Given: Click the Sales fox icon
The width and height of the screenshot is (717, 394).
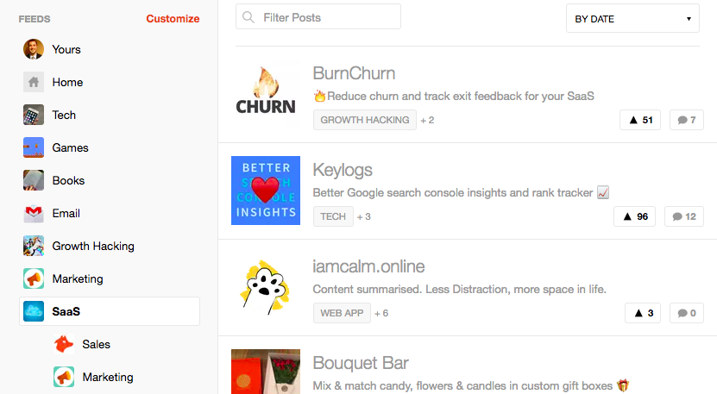Looking at the screenshot, I should click(x=64, y=344).
